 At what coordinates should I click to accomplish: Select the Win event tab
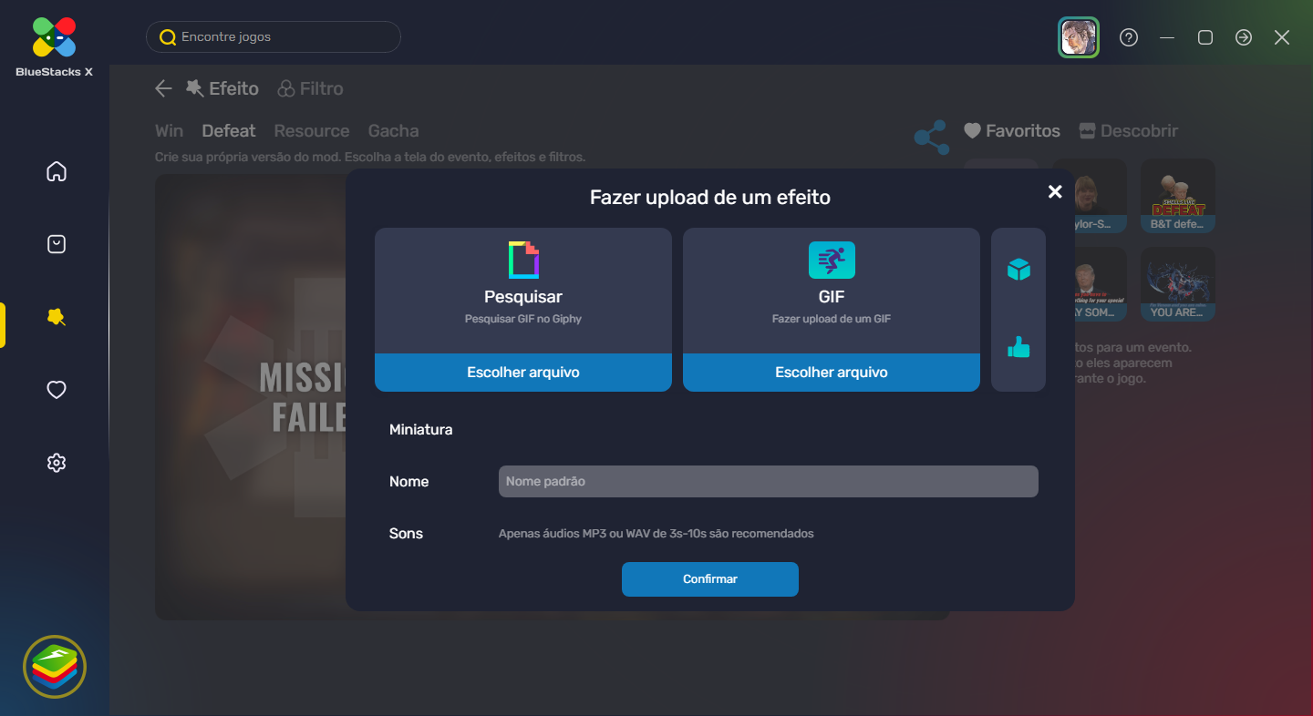point(169,131)
